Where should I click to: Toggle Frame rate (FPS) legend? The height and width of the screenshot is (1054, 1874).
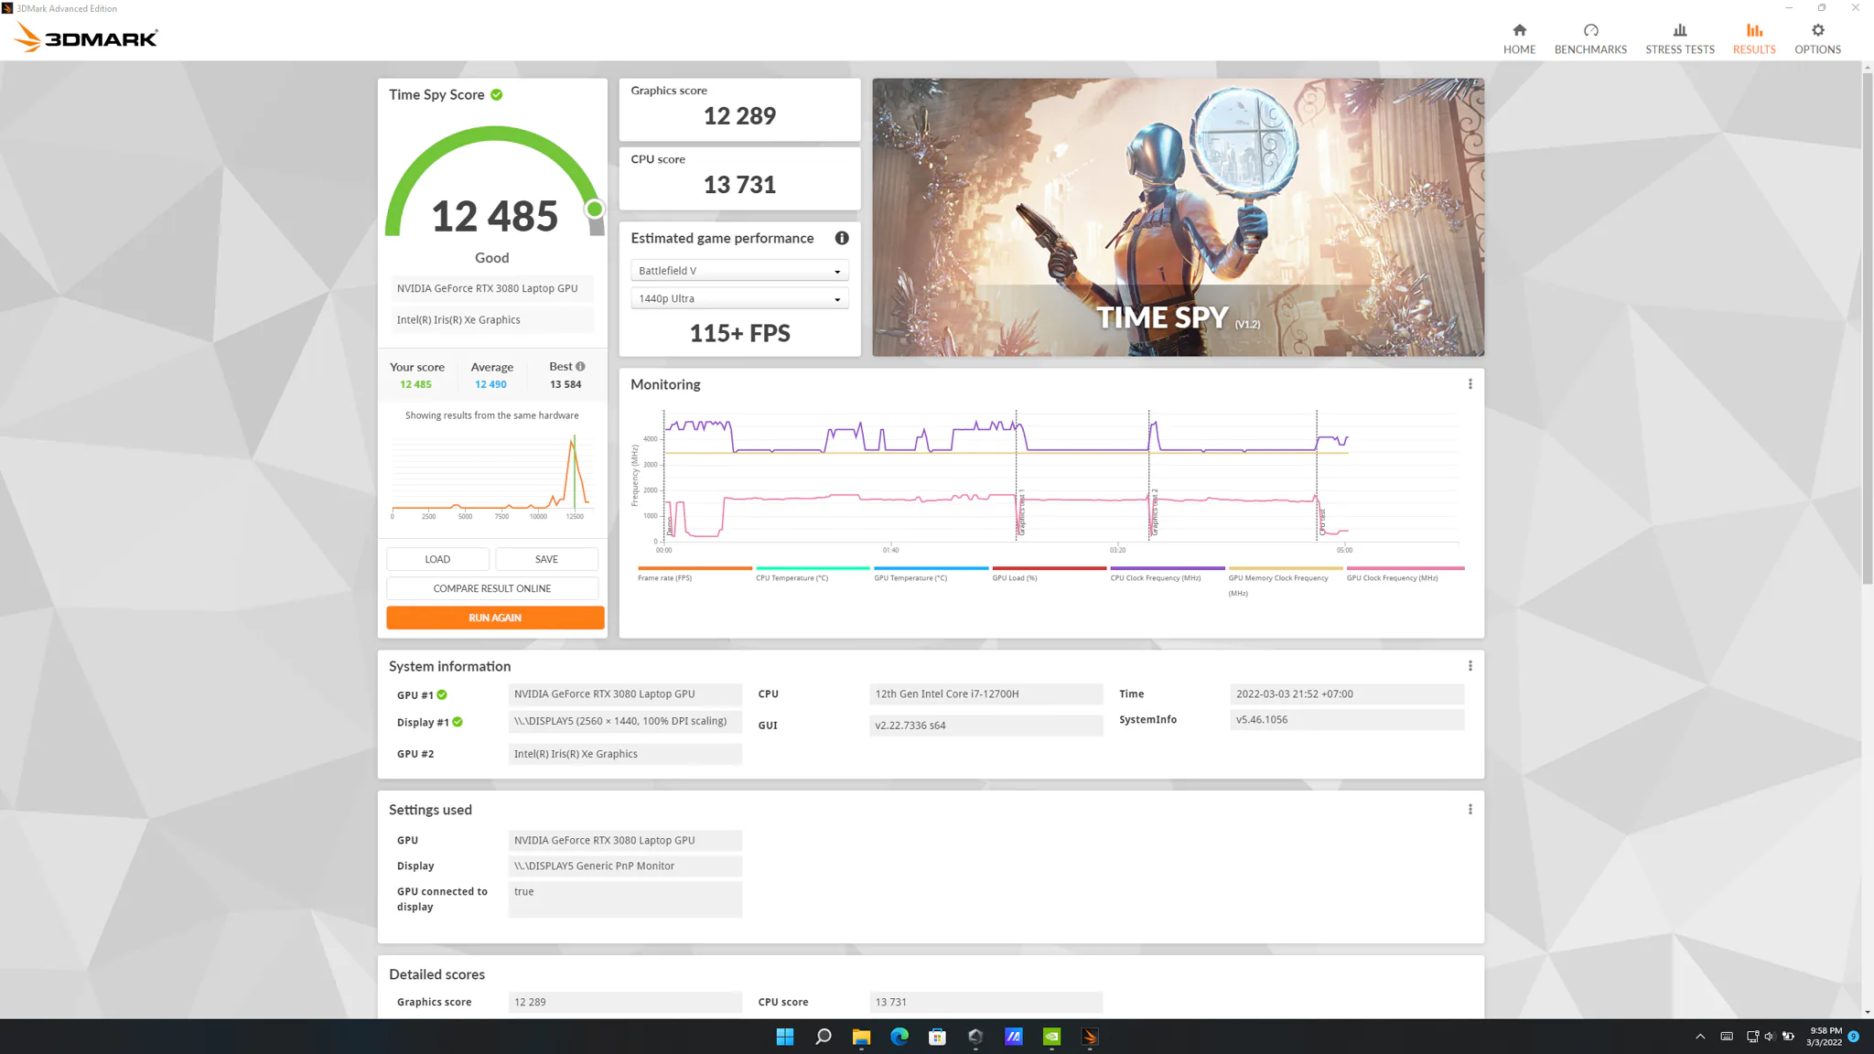coord(695,574)
